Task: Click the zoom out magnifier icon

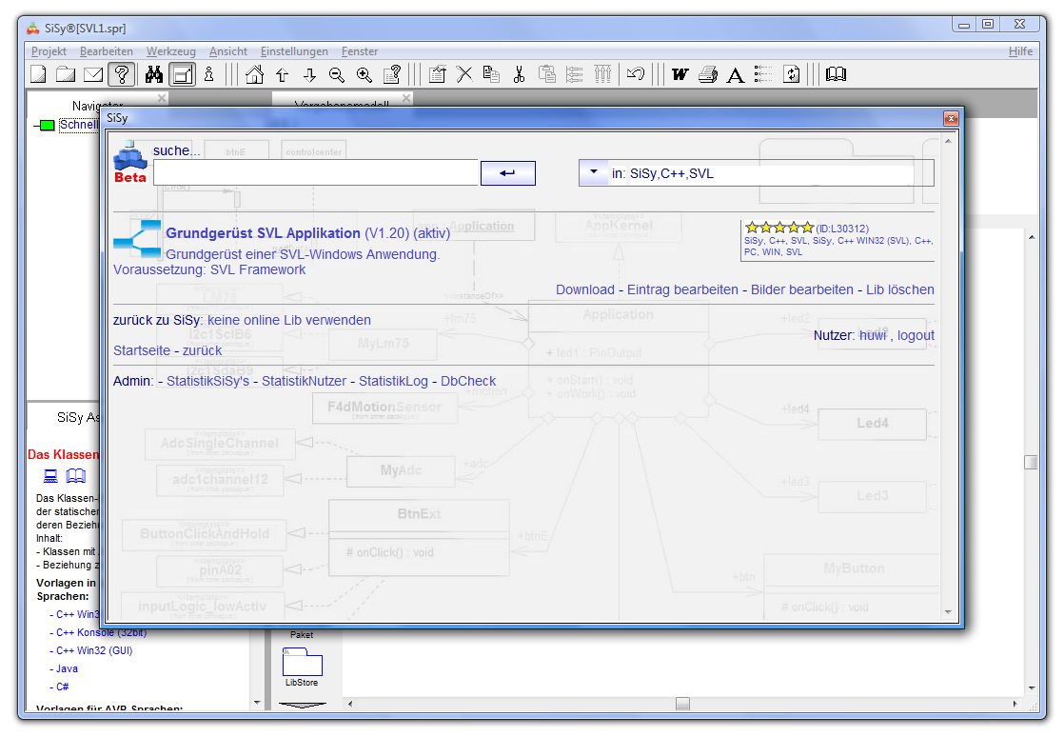Action: coord(337,74)
